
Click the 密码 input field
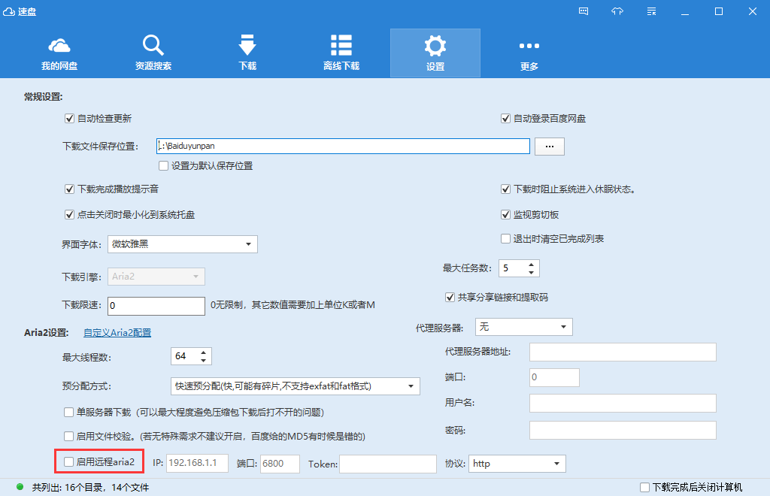click(623, 431)
